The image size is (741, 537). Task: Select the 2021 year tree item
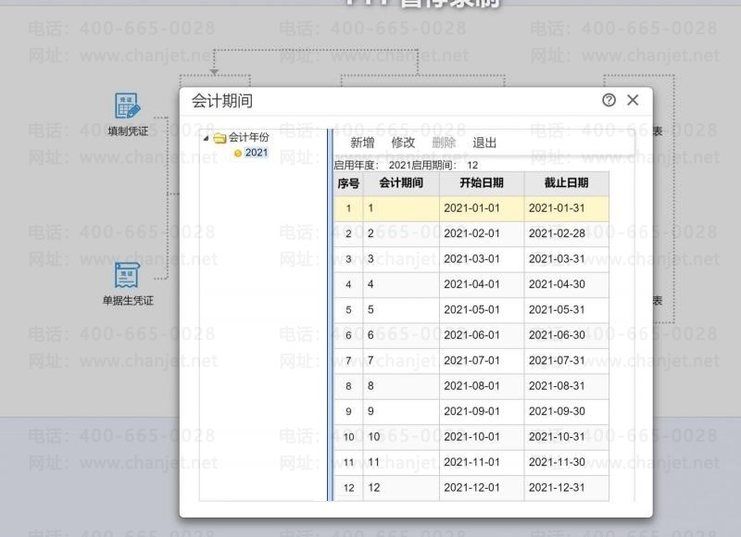(x=257, y=153)
